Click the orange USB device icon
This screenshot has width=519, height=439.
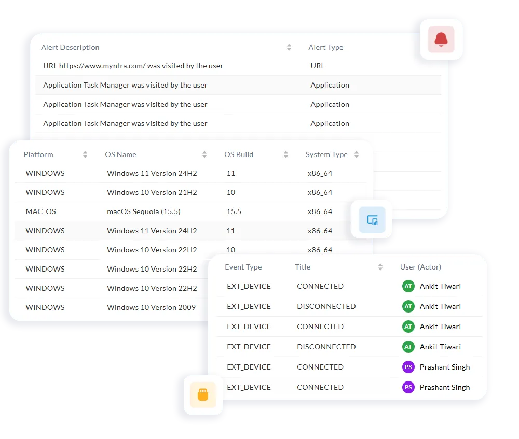pos(203,395)
